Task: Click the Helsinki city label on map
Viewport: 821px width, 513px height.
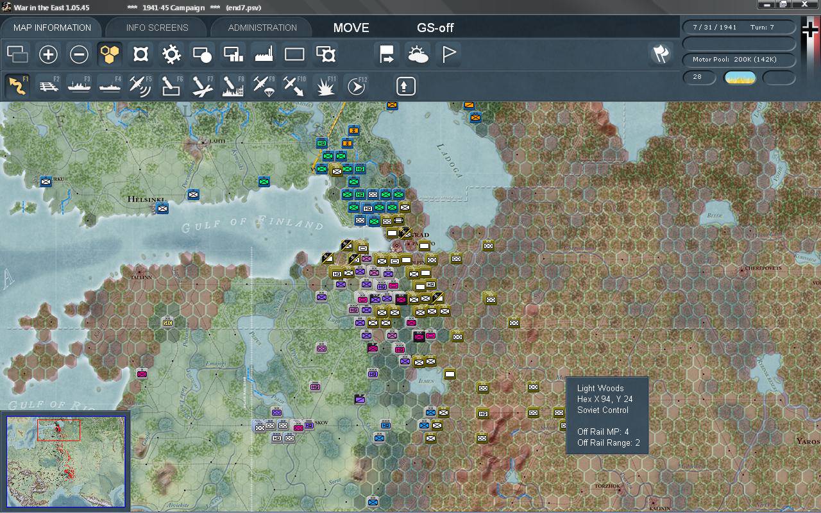Action: pos(146,199)
